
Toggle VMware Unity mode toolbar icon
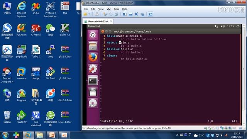pyautogui.click(x=142, y=14)
